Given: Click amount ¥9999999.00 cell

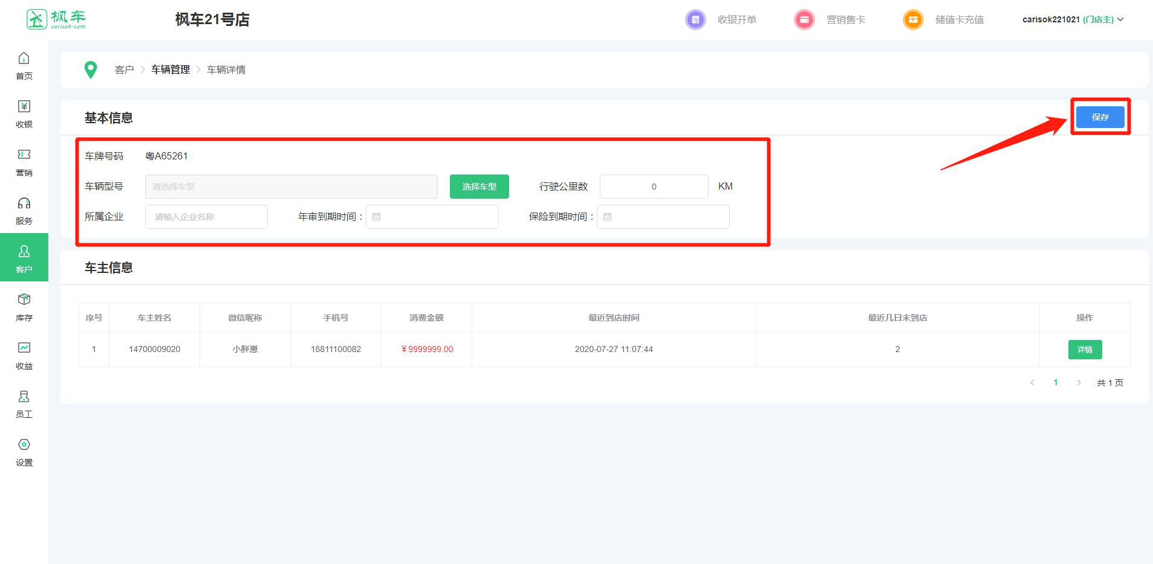Looking at the screenshot, I should pyautogui.click(x=427, y=349).
